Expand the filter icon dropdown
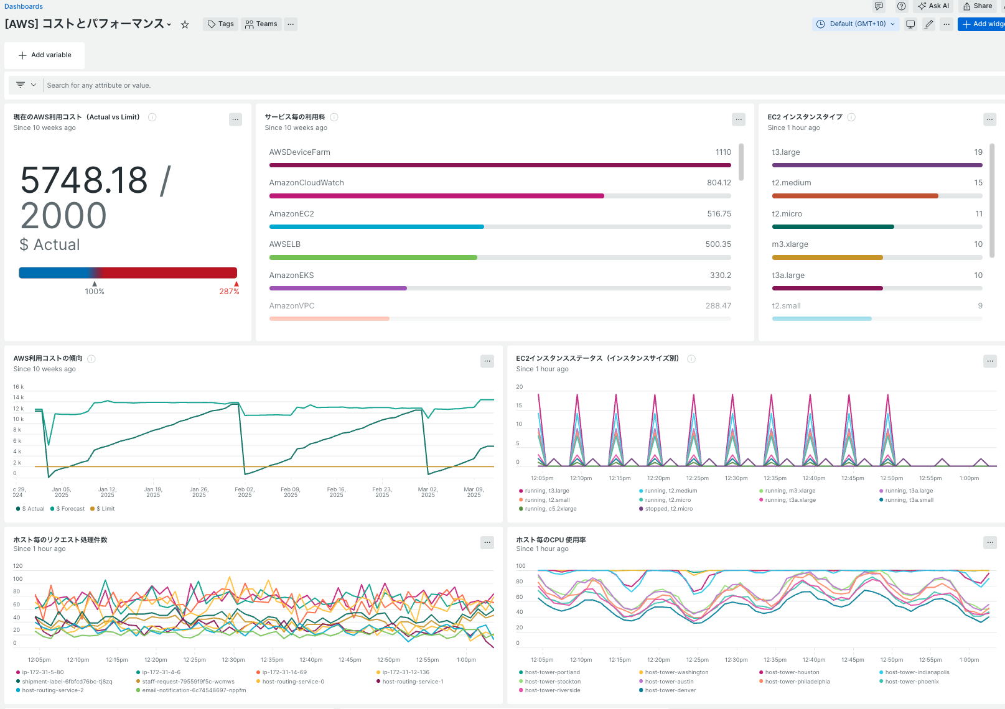The height and width of the screenshot is (709, 1005). [26, 85]
